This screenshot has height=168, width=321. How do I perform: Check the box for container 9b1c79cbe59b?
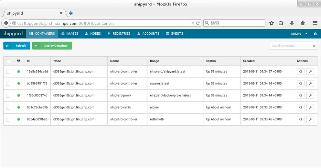coord(8,107)
